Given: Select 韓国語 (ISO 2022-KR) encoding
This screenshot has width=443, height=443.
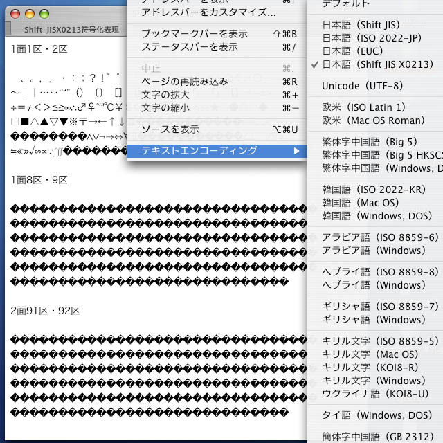Looking at the screenshot, I should pos(375,190).
